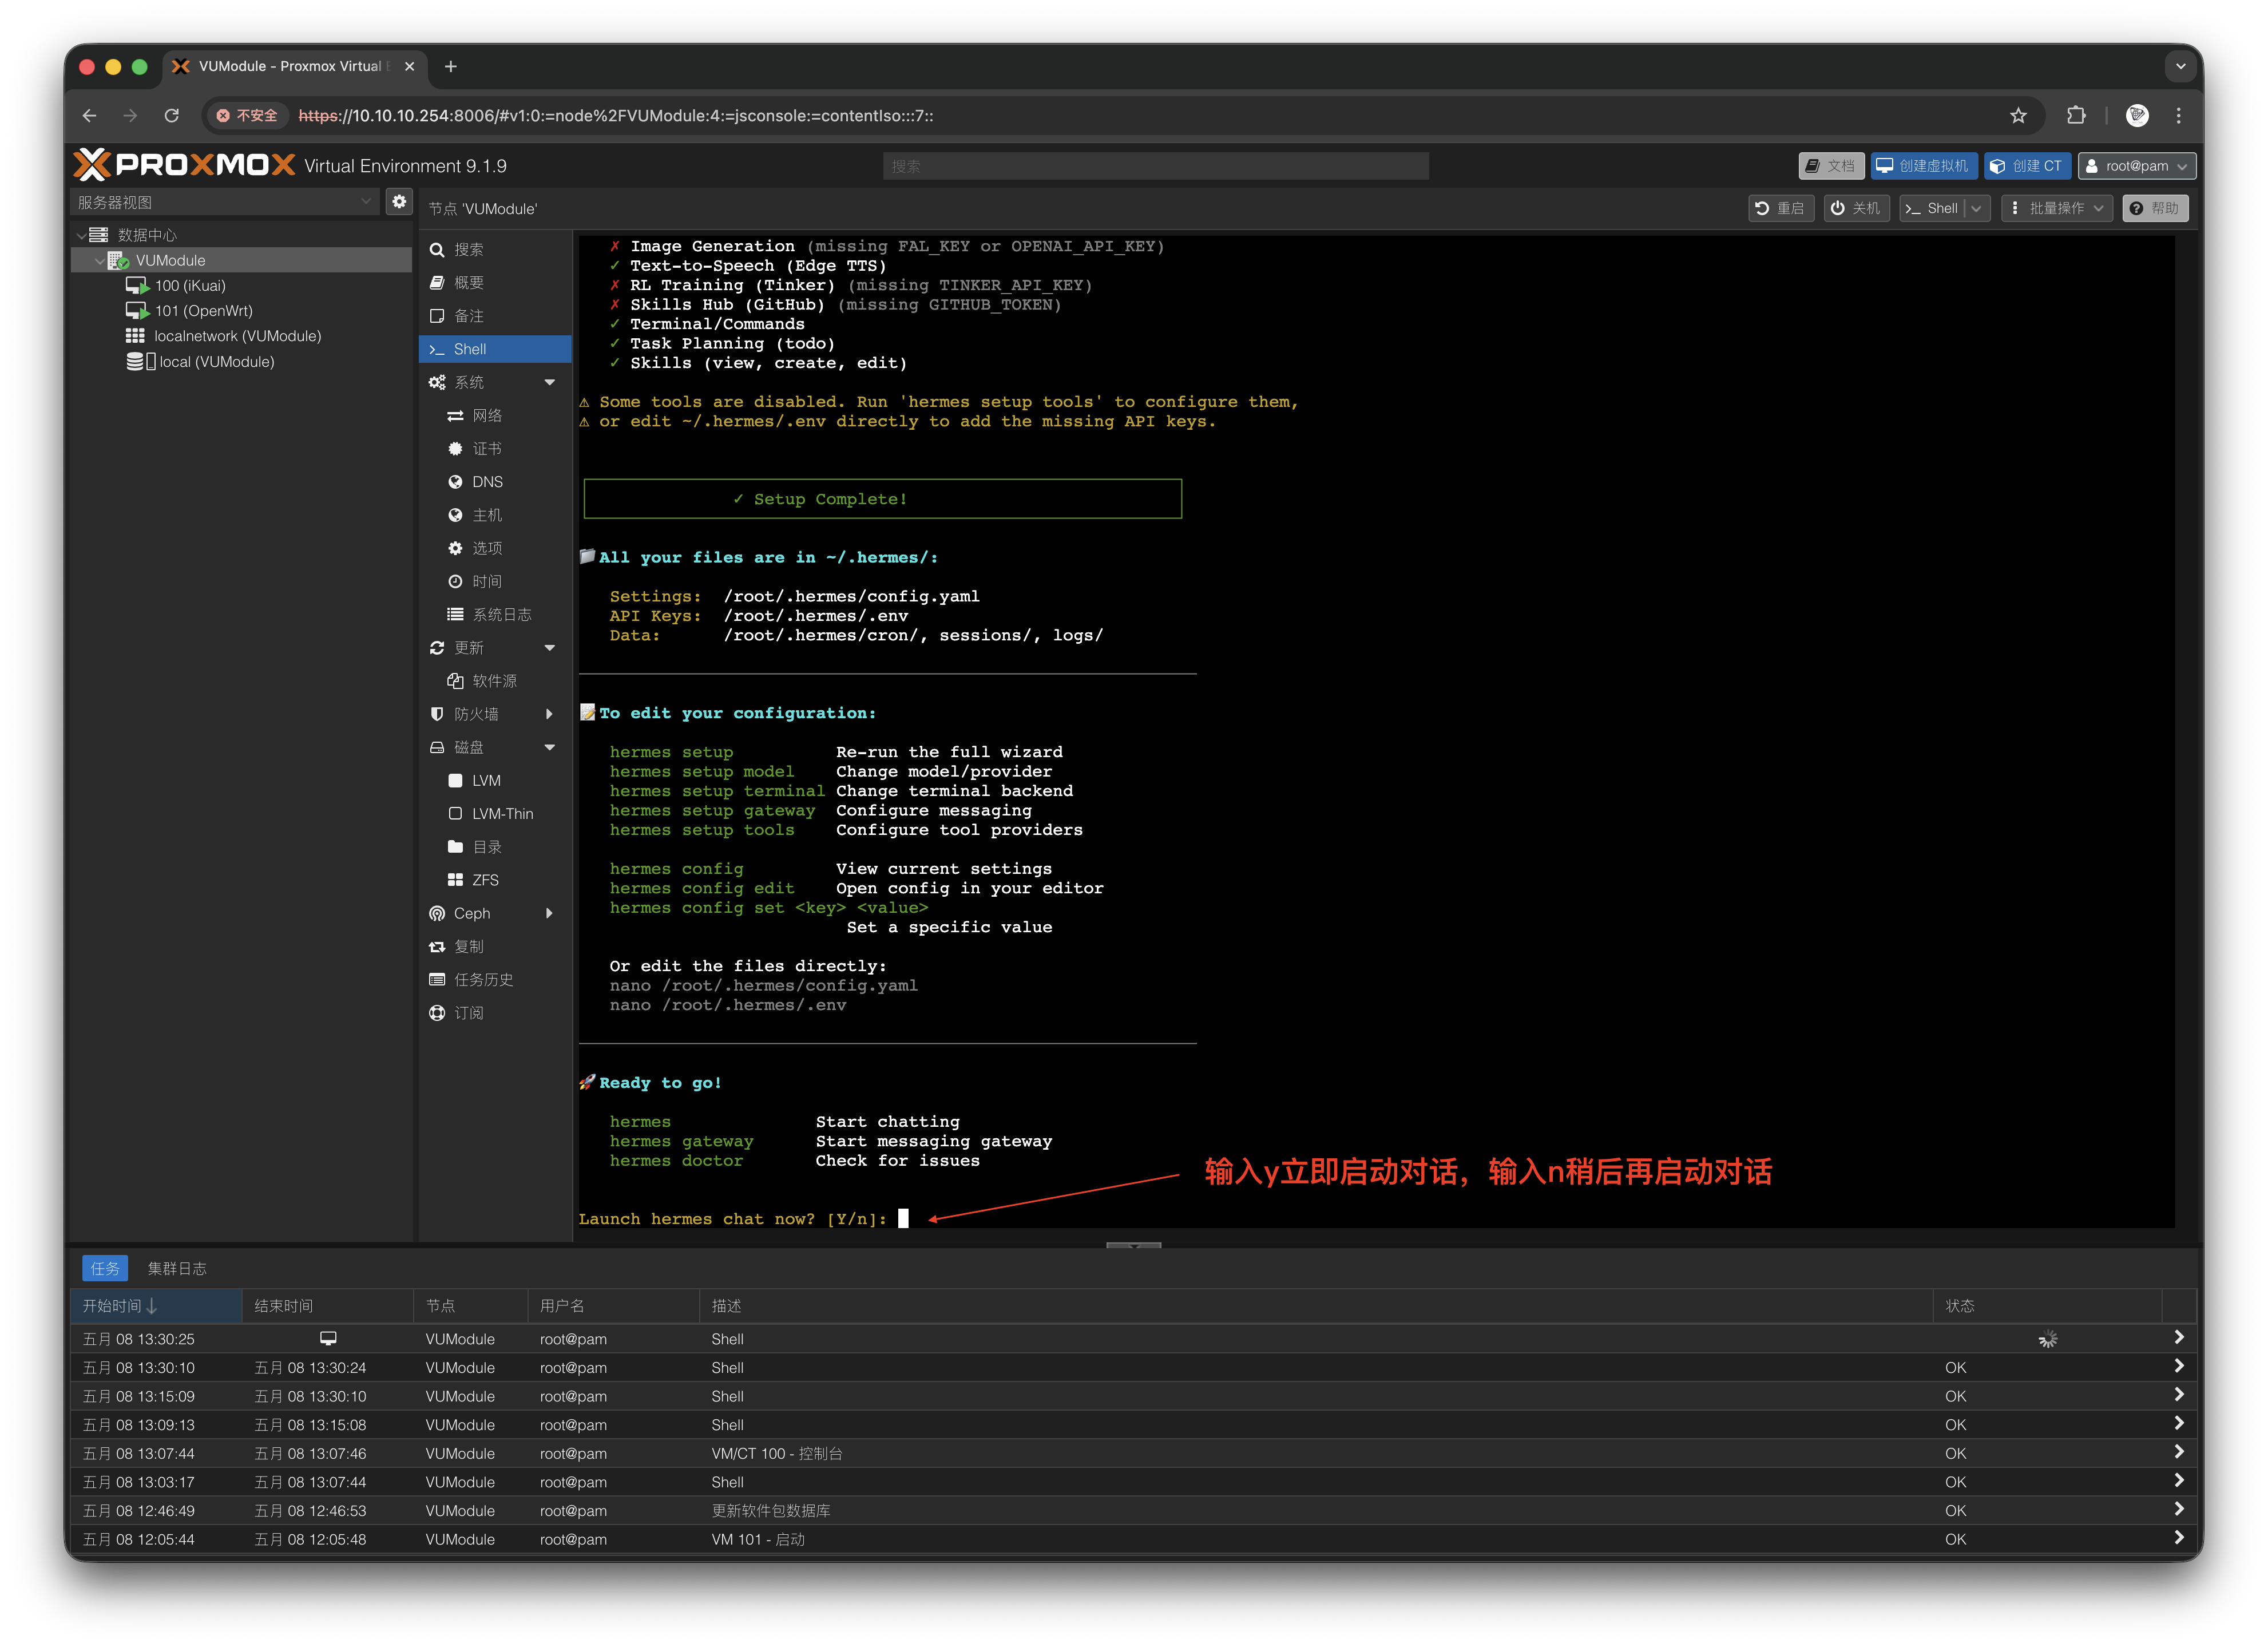The image size is (2268, 1647).
Task: Open the 软件源 repositories page
Action: click(494, 681)
